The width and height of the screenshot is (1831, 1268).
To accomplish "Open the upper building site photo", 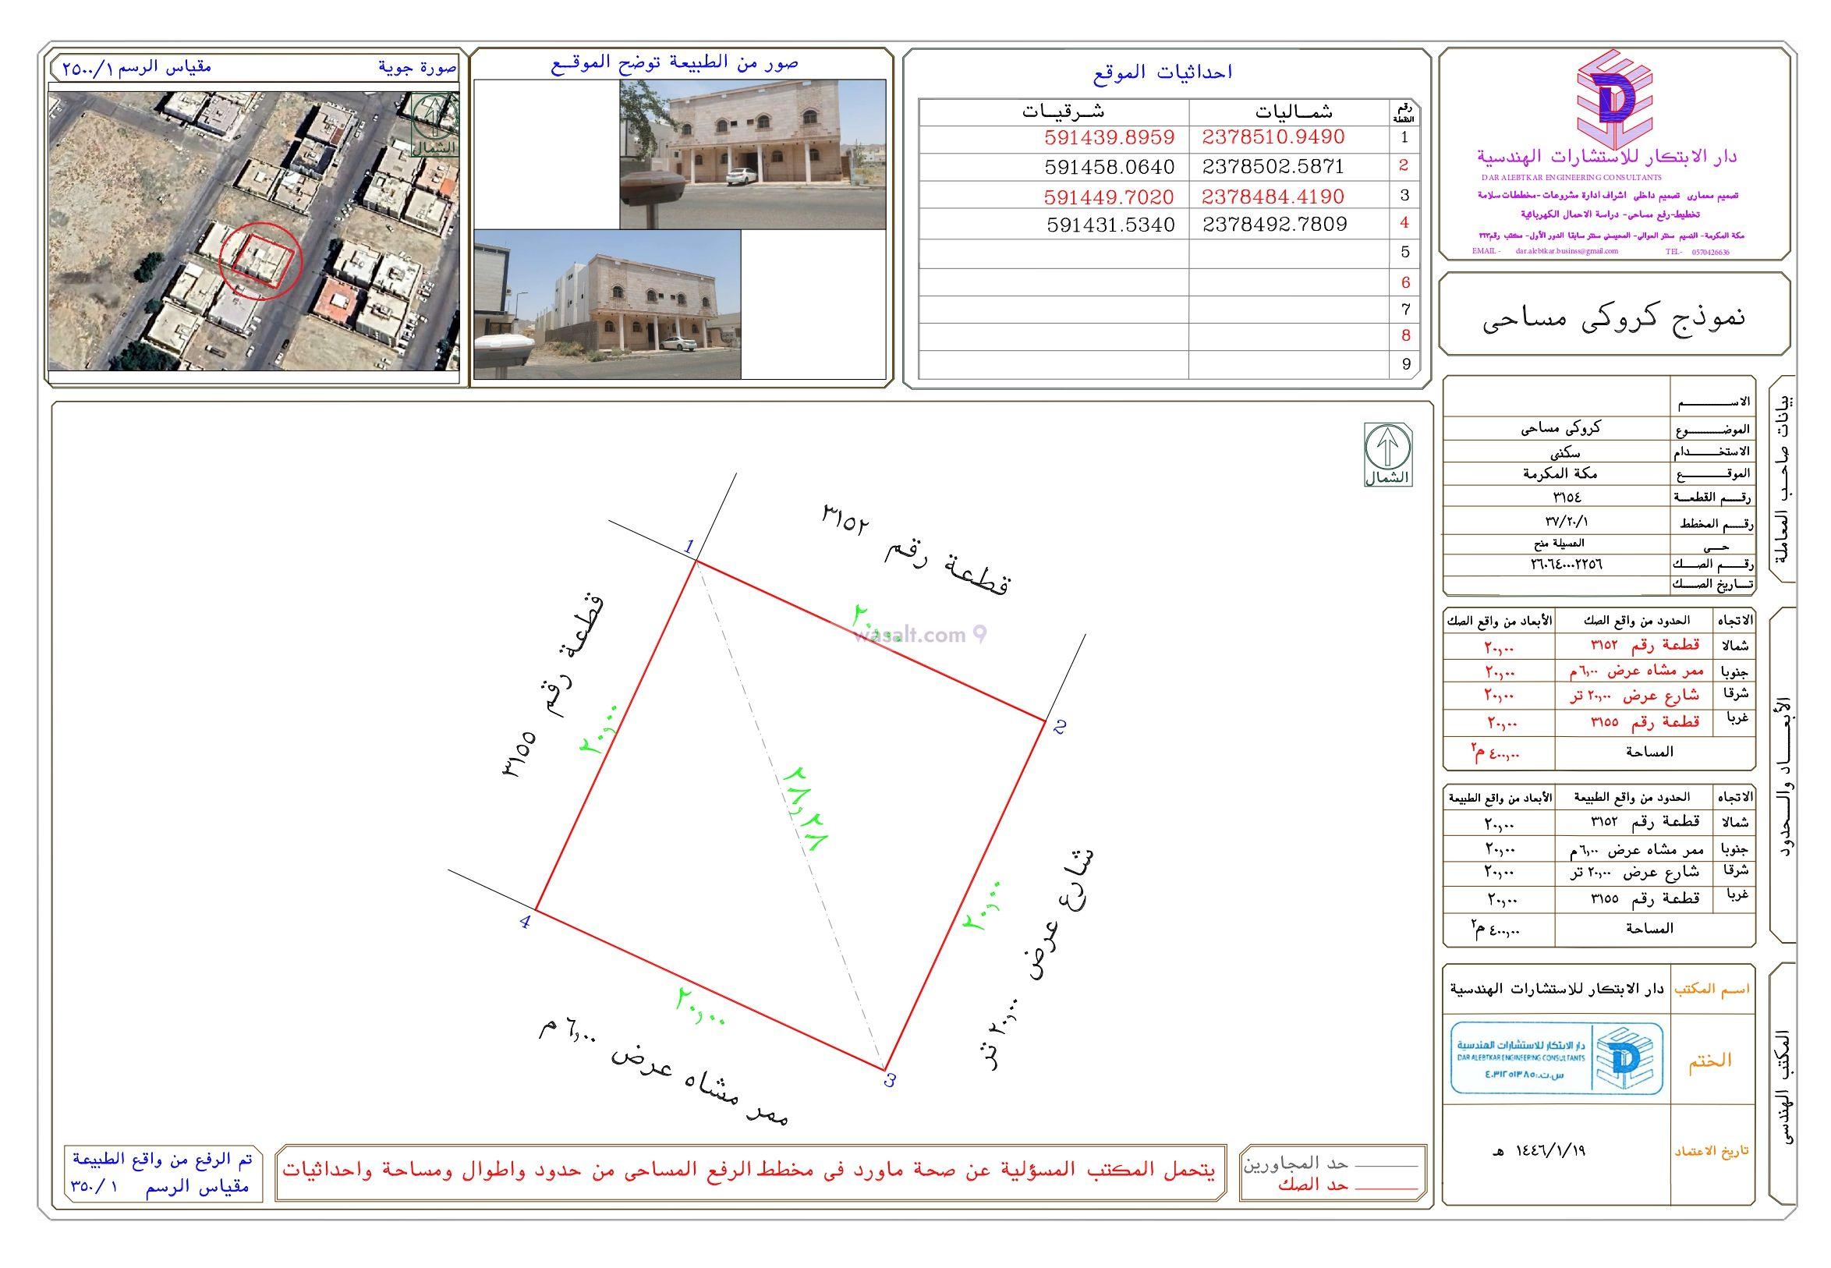I will pyautogui.click(x=753, y=154).
